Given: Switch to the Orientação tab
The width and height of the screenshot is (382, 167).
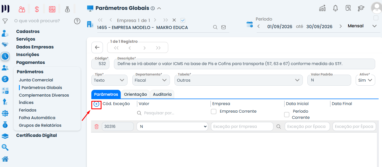Looking at the screenshot, I should click(x=135, y=94).
